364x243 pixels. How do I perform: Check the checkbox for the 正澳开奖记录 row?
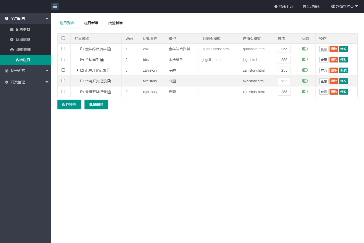pos(63,70)
